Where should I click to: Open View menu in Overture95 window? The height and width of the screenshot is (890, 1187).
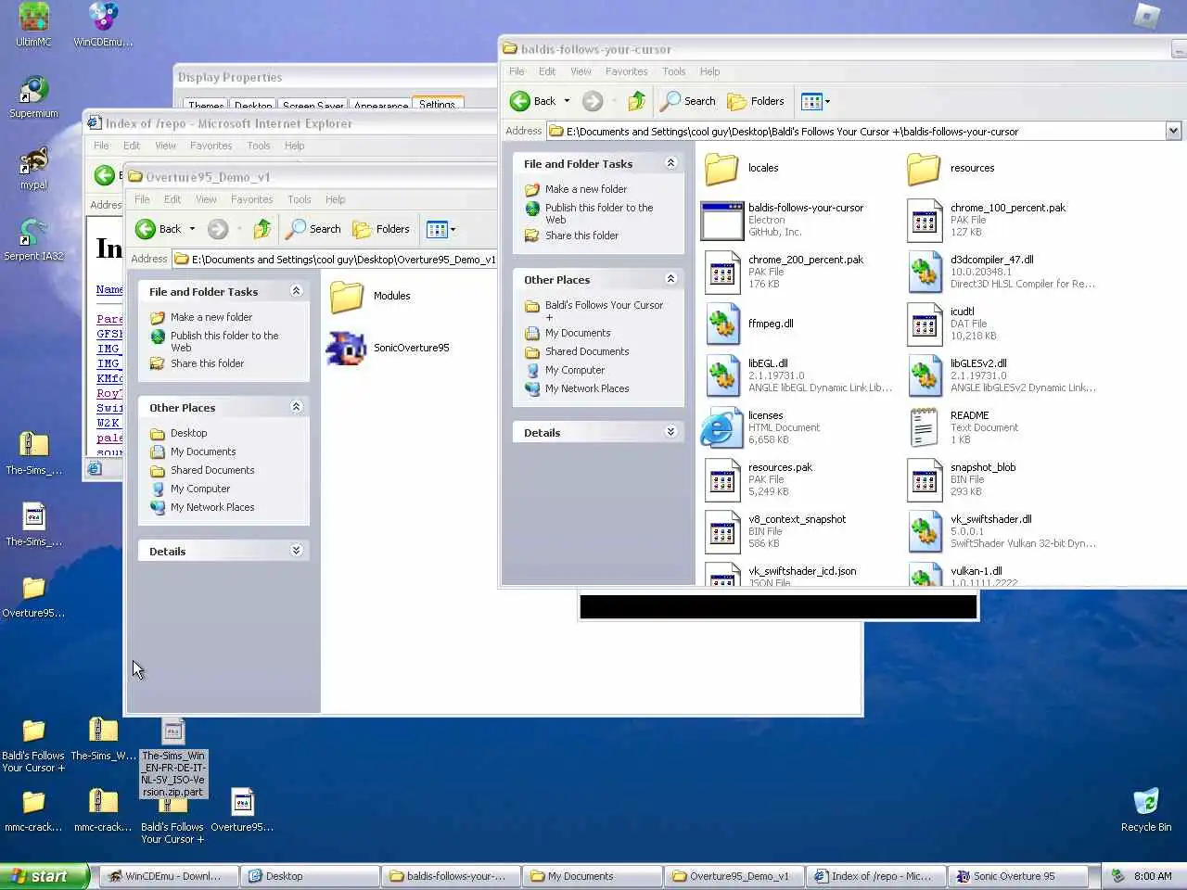[206, 199]
